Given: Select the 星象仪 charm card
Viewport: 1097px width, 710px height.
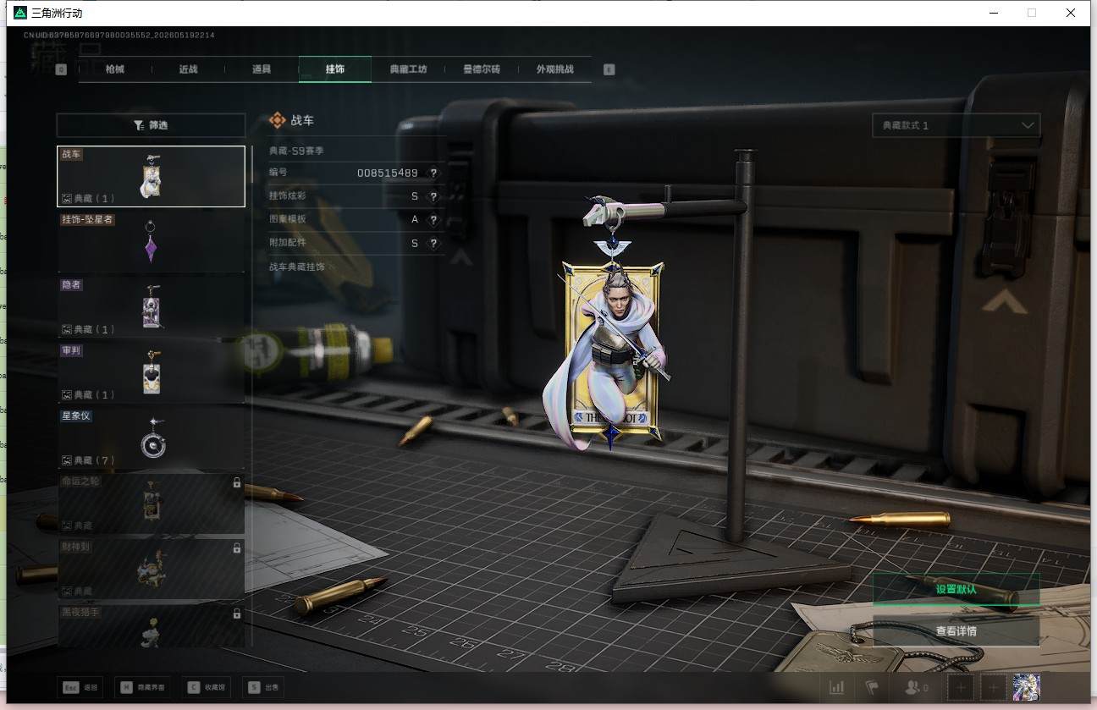Looking at the screenshot, I should [151, 438].
